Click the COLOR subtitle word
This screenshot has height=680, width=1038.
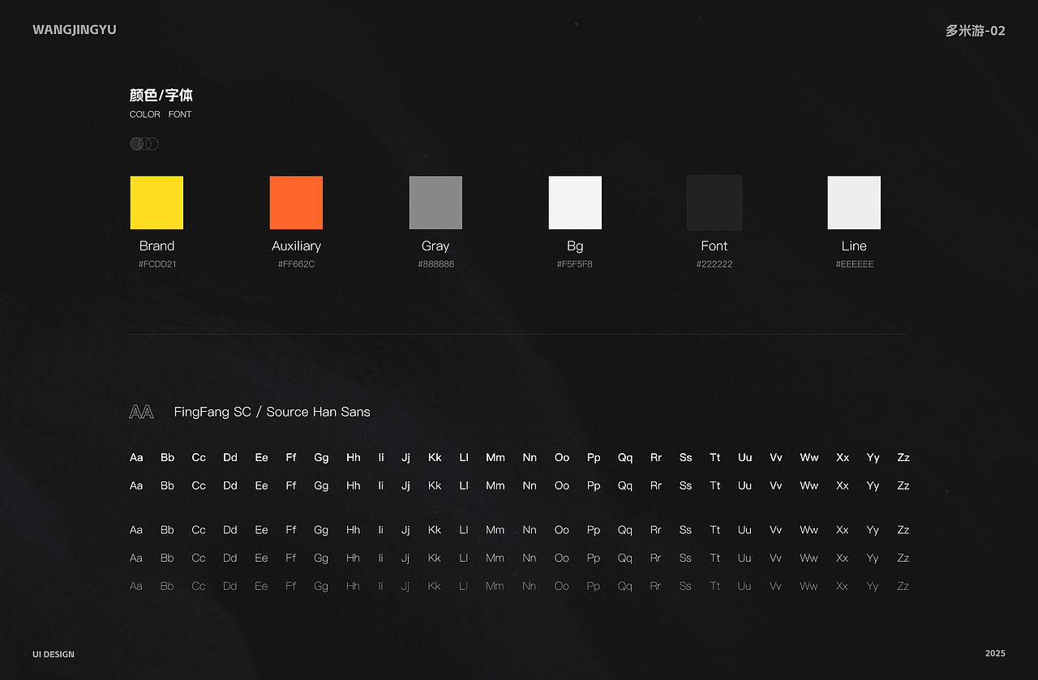[145, 114]
